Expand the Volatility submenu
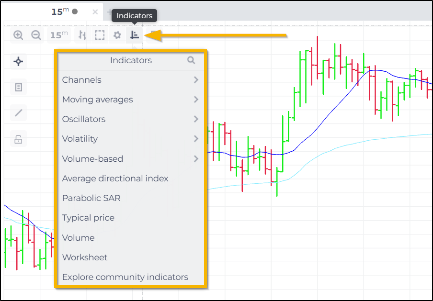This screenshot has width=433, height=301. [131, 138]
